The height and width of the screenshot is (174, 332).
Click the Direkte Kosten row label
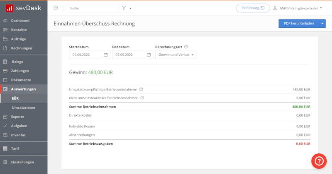pos(81,115)
